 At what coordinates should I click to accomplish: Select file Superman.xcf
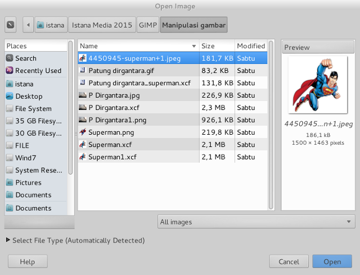[173, 145]
